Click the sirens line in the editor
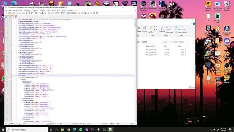234x132 pixels. tap(22, 76)
